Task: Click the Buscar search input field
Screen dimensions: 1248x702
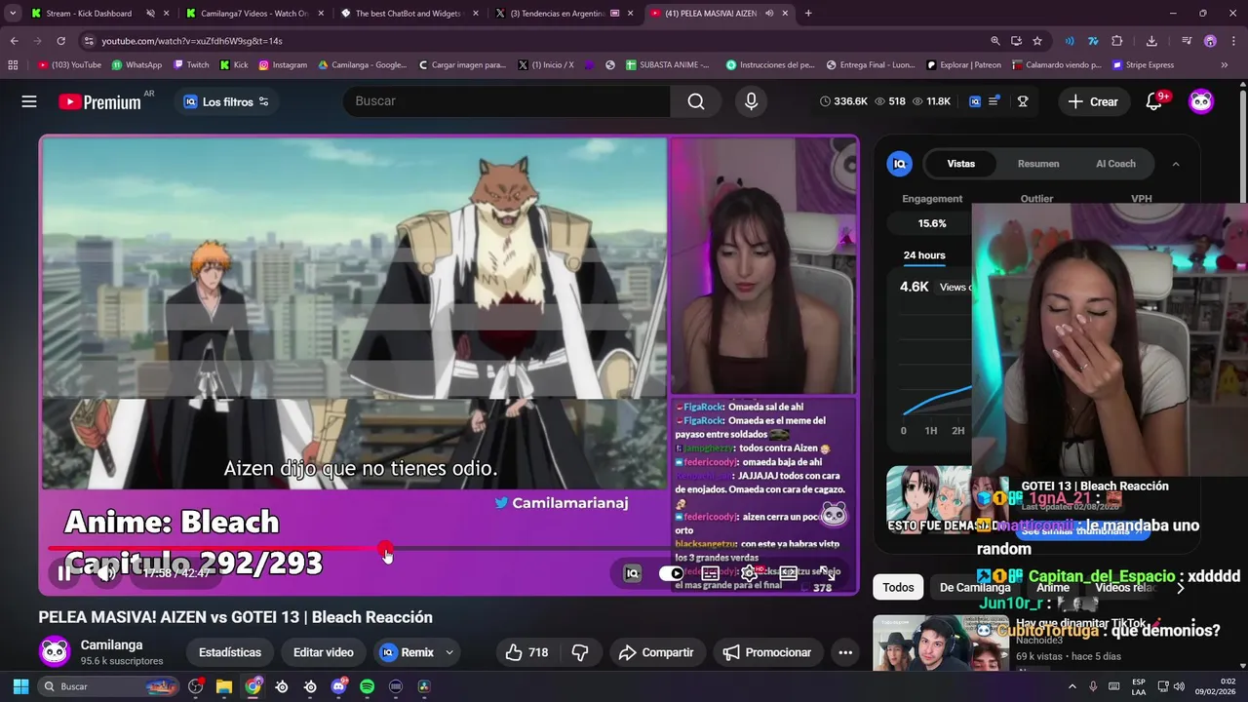Action: point(507,101)
